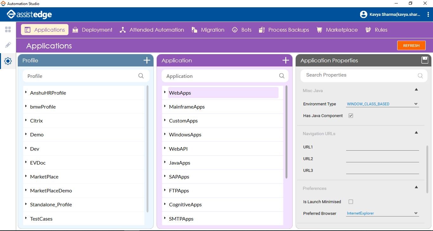Uncheck the Has Java Component checkbox

(351, 116)
